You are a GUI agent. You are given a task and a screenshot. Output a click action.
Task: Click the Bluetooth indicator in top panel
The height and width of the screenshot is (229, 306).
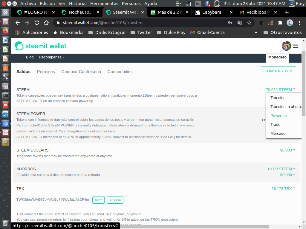click(x=208, y=4)
